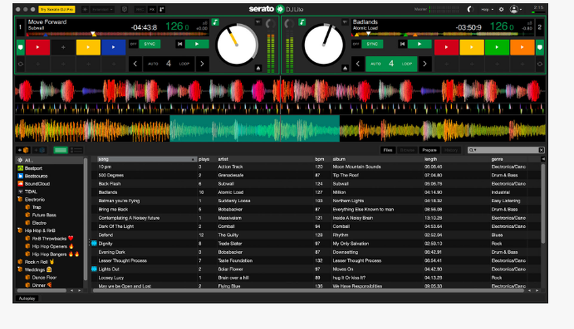Screen dimensions: 574x329
Task: Open the Help dropdown menu
Action: (x=487, y=10)
